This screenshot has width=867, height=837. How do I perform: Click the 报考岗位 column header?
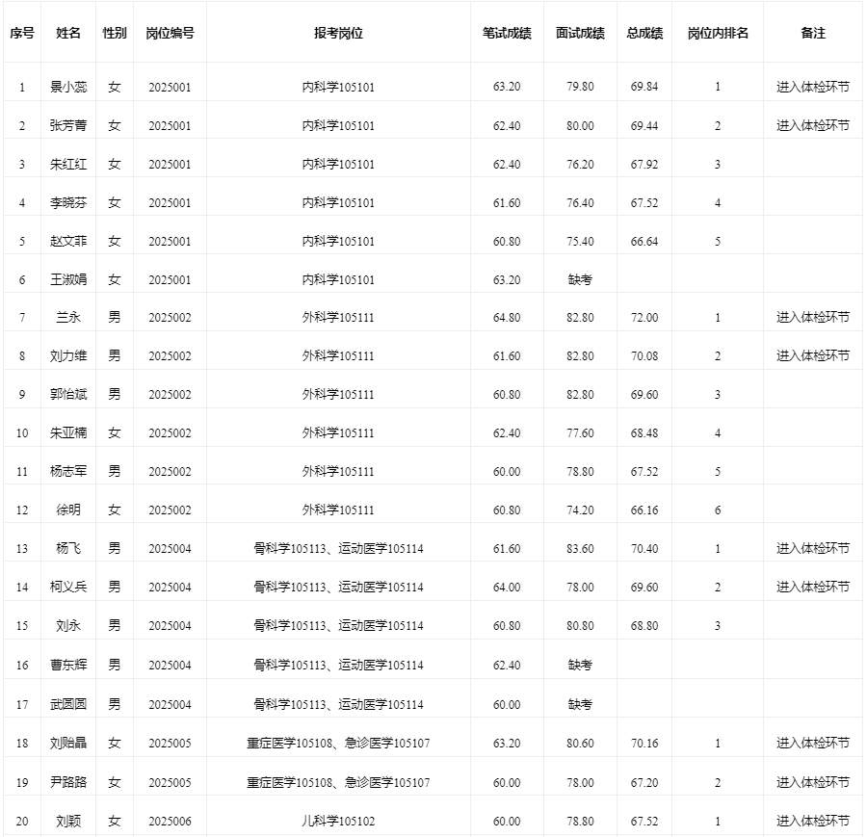pos(338,33)
